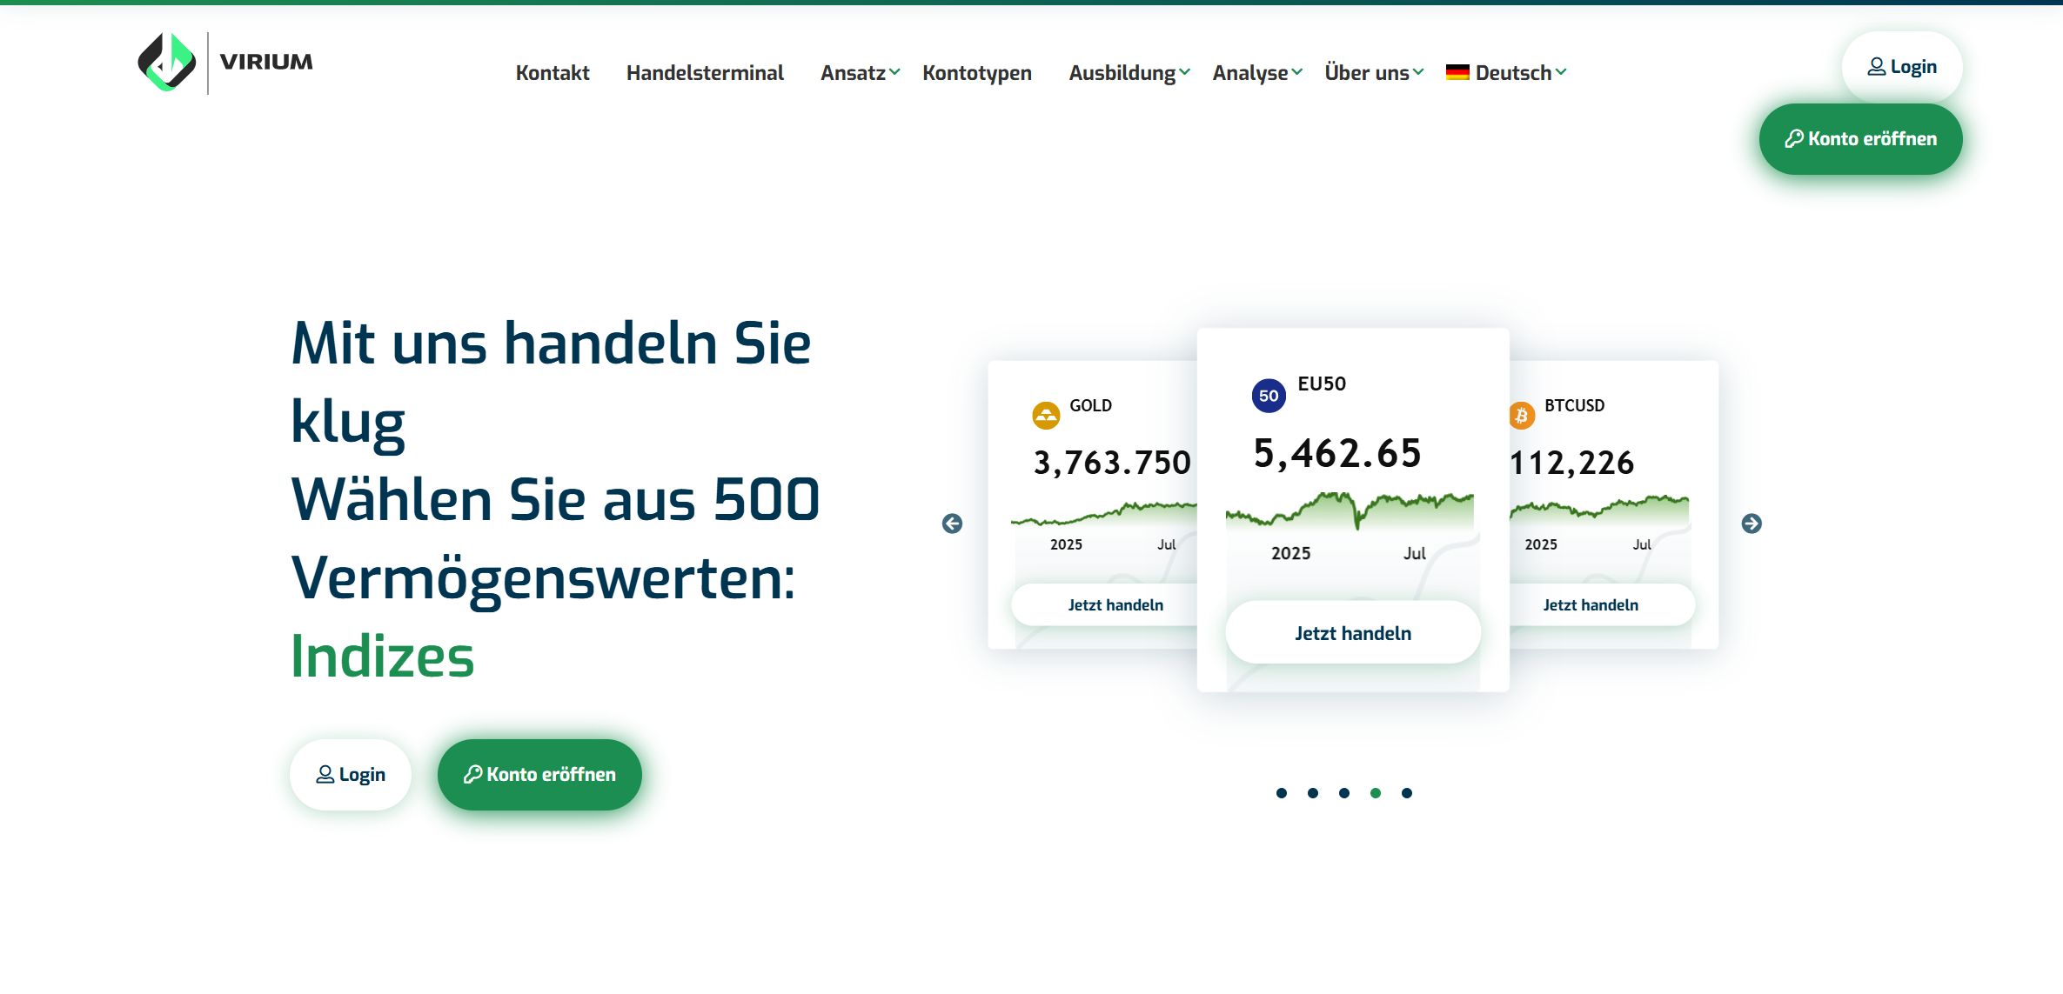Click the EU50 price chart thumbnail
The image size is (2063, 994).
[1350, 511]
